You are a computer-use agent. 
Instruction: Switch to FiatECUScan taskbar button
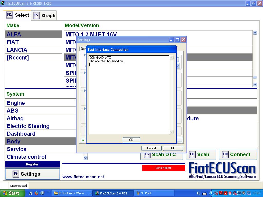[x=113, y=193]
